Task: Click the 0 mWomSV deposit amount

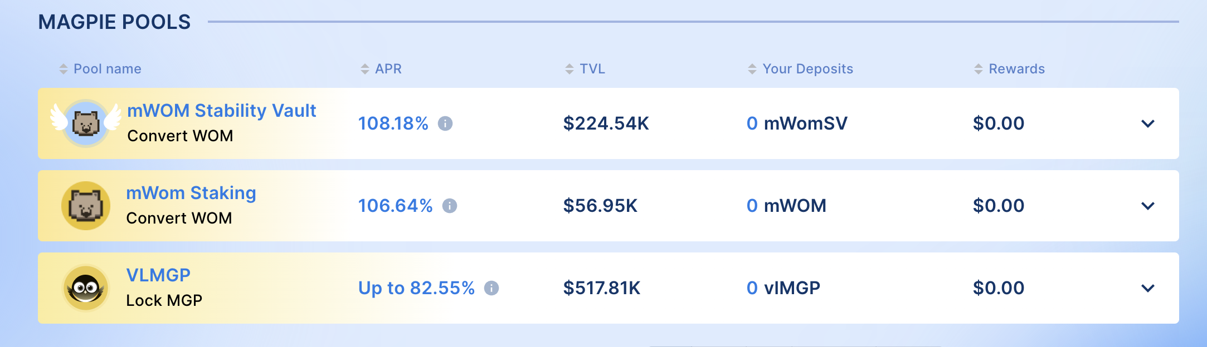Action: 797,123
